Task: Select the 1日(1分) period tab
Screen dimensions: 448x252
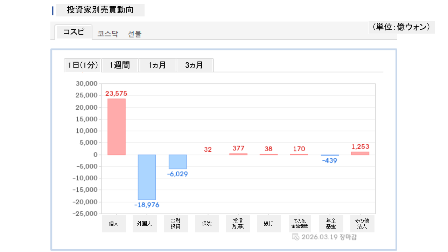Action: 83,65
